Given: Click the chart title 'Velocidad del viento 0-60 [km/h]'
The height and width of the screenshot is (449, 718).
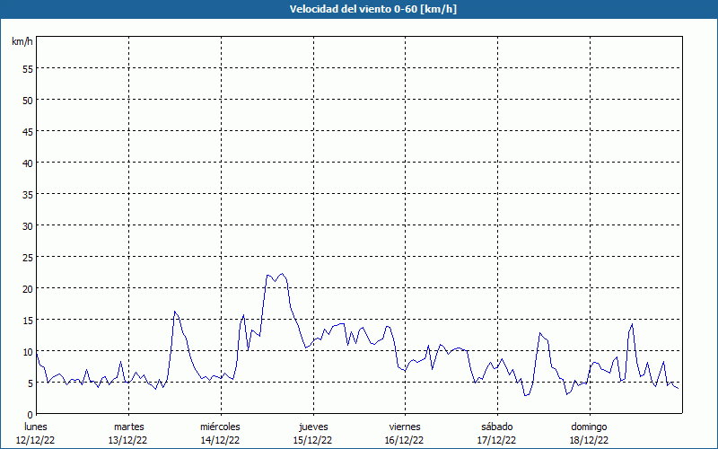Looking at the screenshot, I should click(373, 9).
